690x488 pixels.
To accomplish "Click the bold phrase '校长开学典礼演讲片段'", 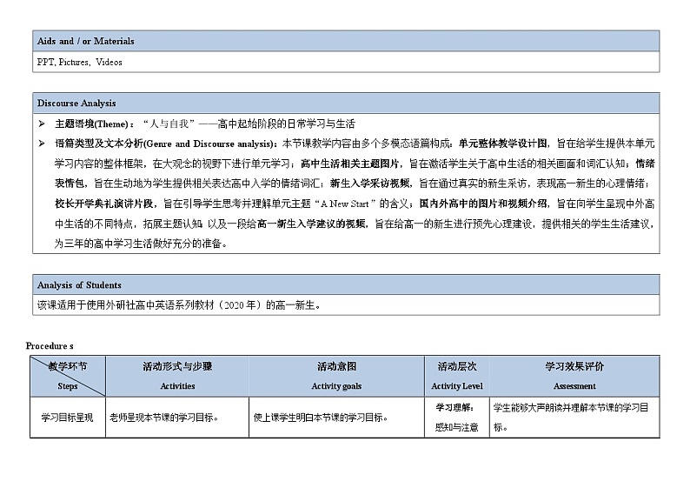I will tap(104, 204).
